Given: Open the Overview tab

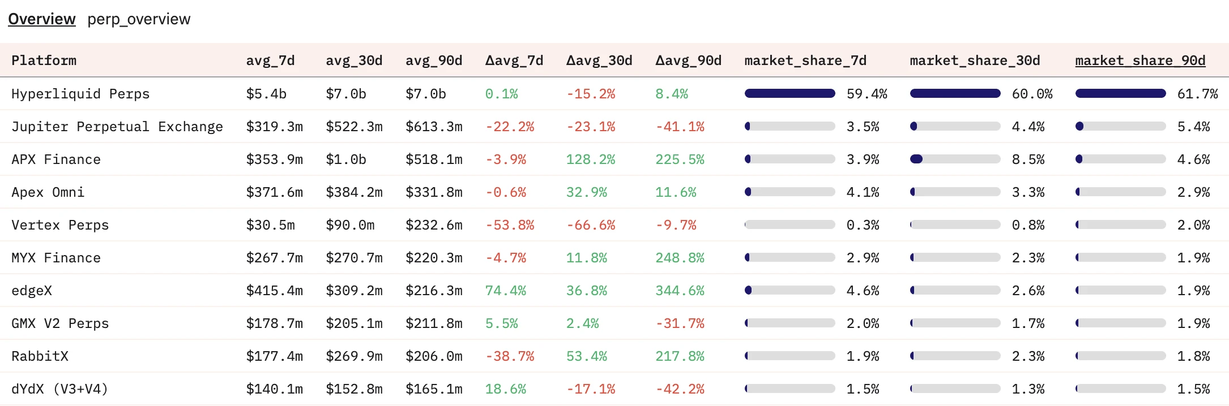Looking at the screenshot, I should (41, 19).
